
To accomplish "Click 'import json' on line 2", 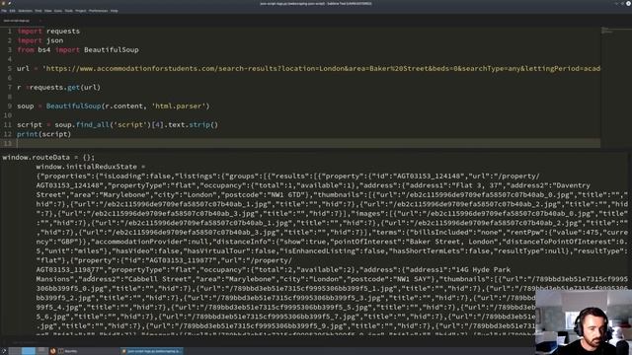I will click(39, 40).
